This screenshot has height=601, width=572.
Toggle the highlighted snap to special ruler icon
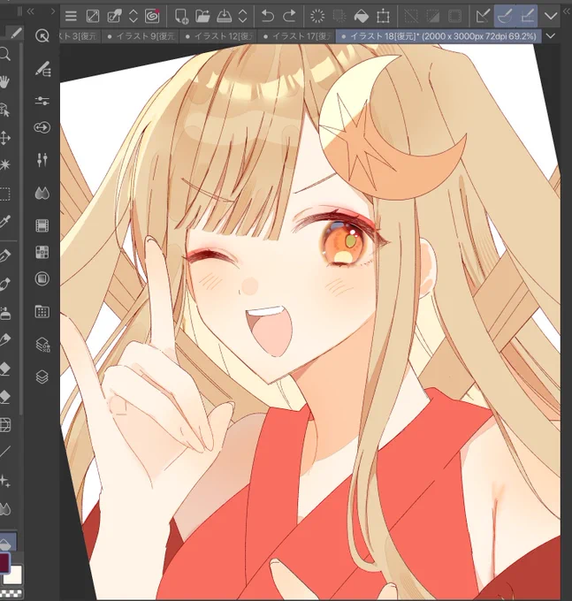click(527, 16)
